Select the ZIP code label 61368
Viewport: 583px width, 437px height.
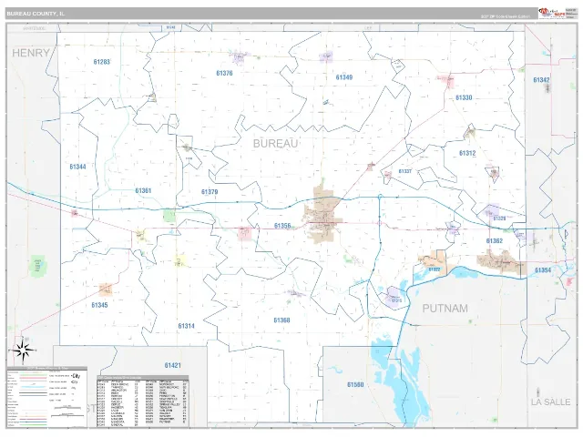tap(281, 320)
